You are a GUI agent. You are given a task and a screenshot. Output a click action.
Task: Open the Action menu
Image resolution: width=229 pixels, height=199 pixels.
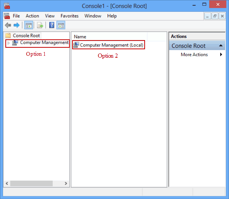[32, 16]
